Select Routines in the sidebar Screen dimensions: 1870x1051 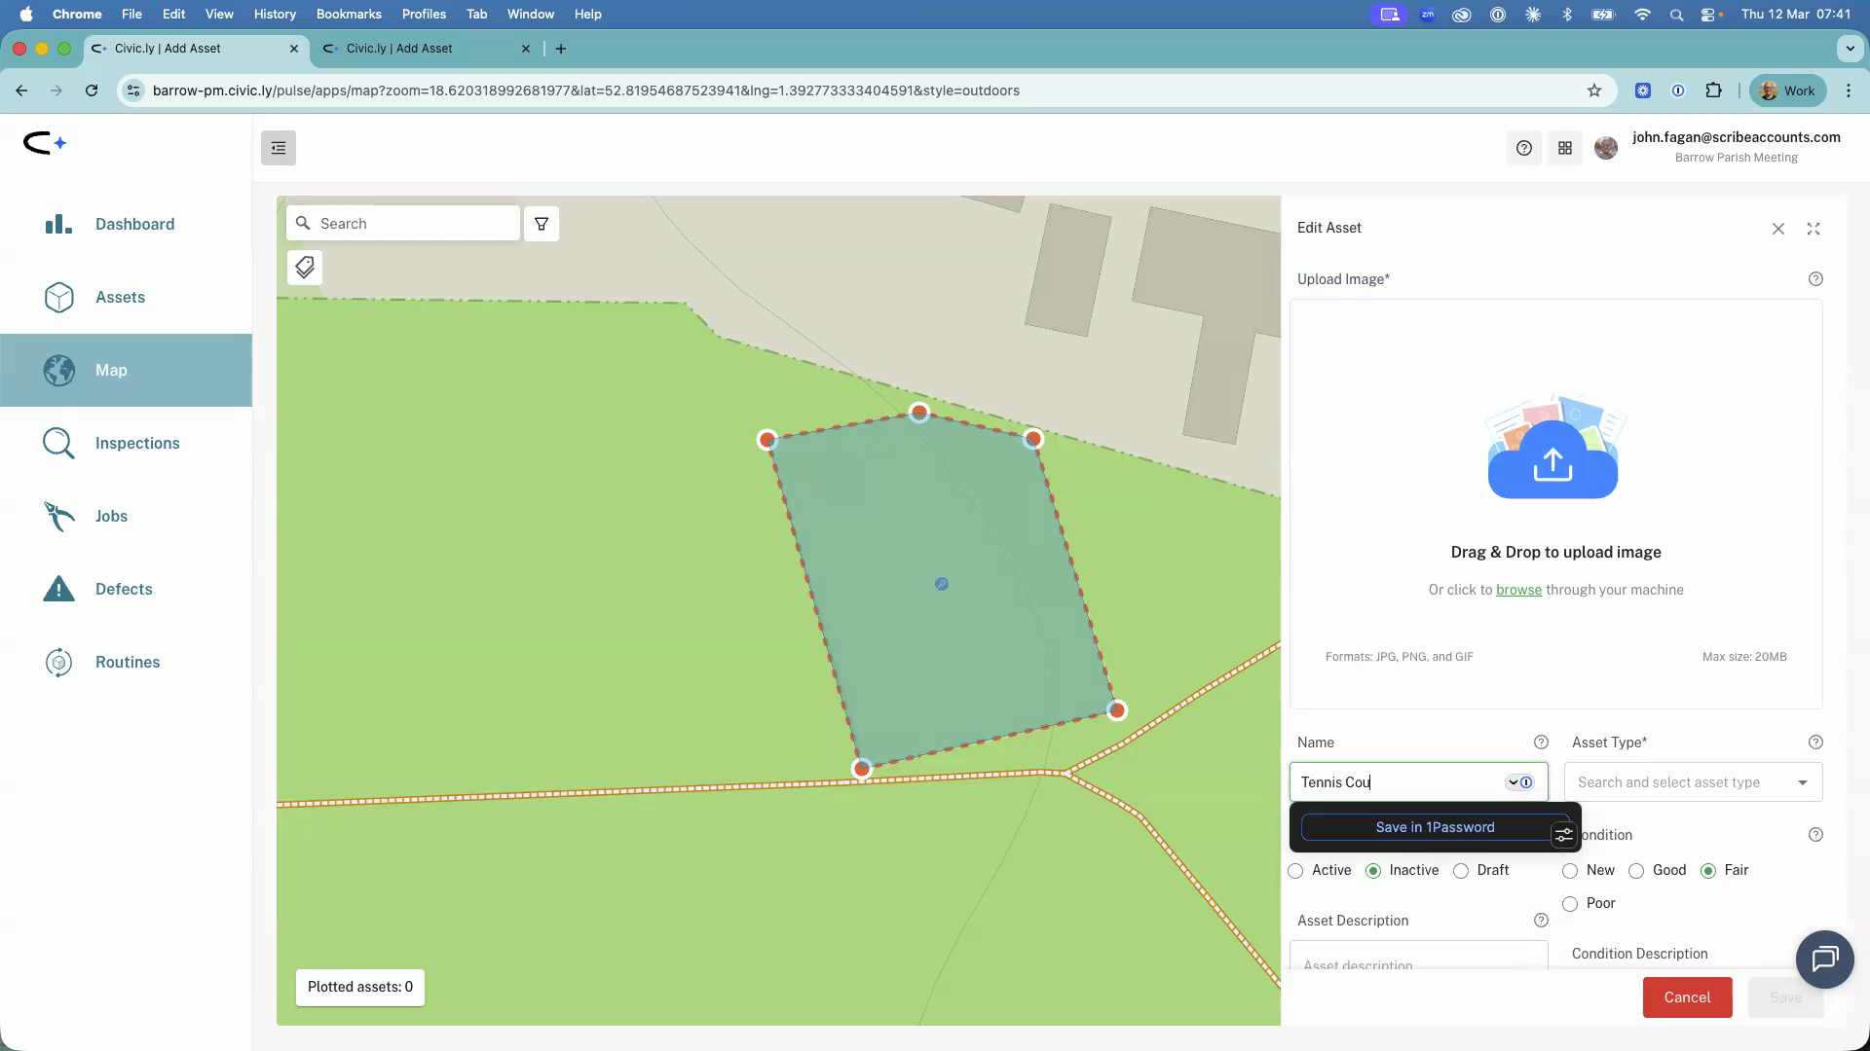point(129,662)
